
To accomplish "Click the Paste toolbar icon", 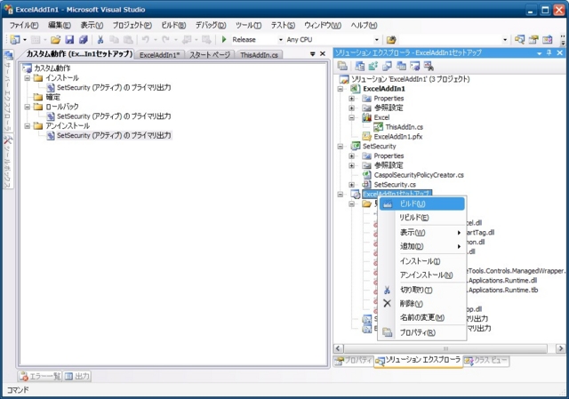I will click(128, 39).
